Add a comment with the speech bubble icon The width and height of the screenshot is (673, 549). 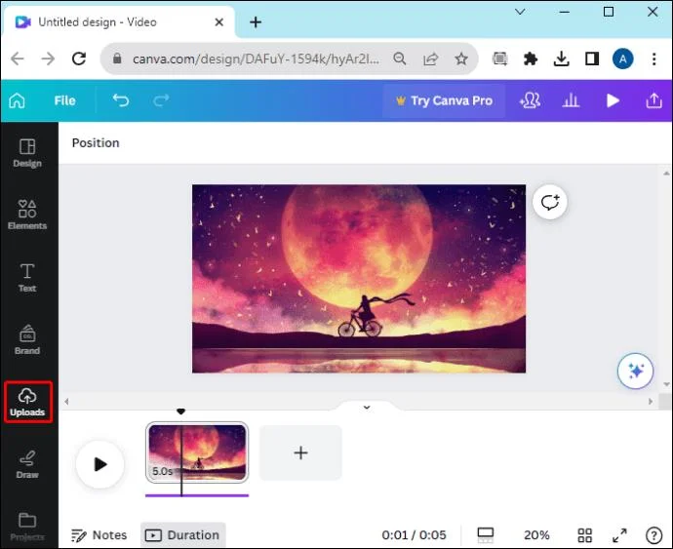click(550, 202)
